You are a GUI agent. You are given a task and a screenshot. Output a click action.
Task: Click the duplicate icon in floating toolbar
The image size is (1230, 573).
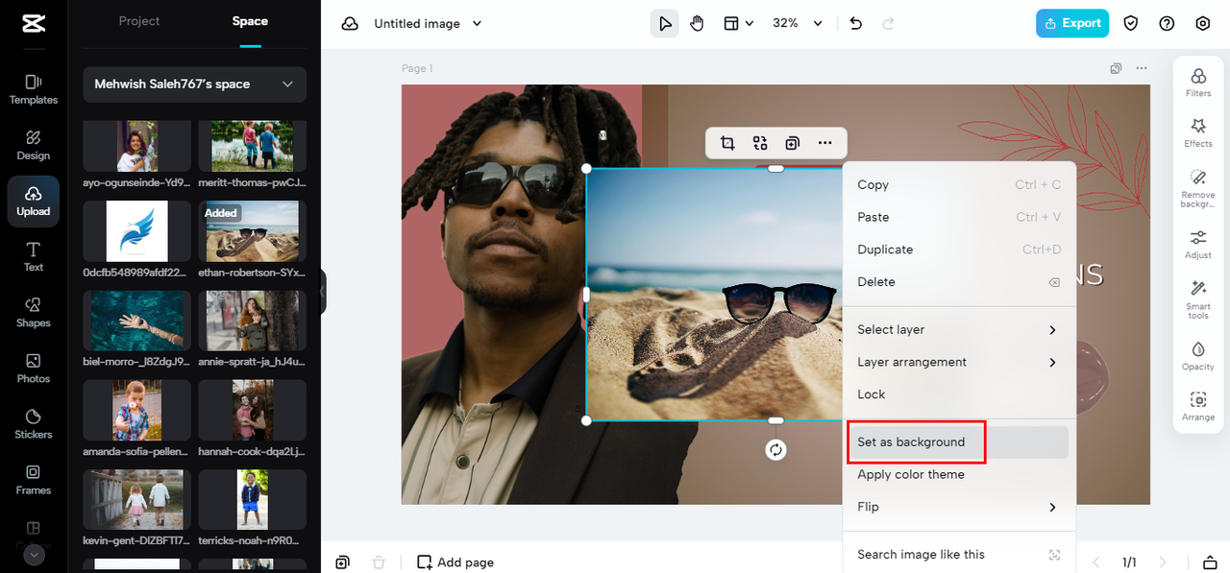[792, 143]
